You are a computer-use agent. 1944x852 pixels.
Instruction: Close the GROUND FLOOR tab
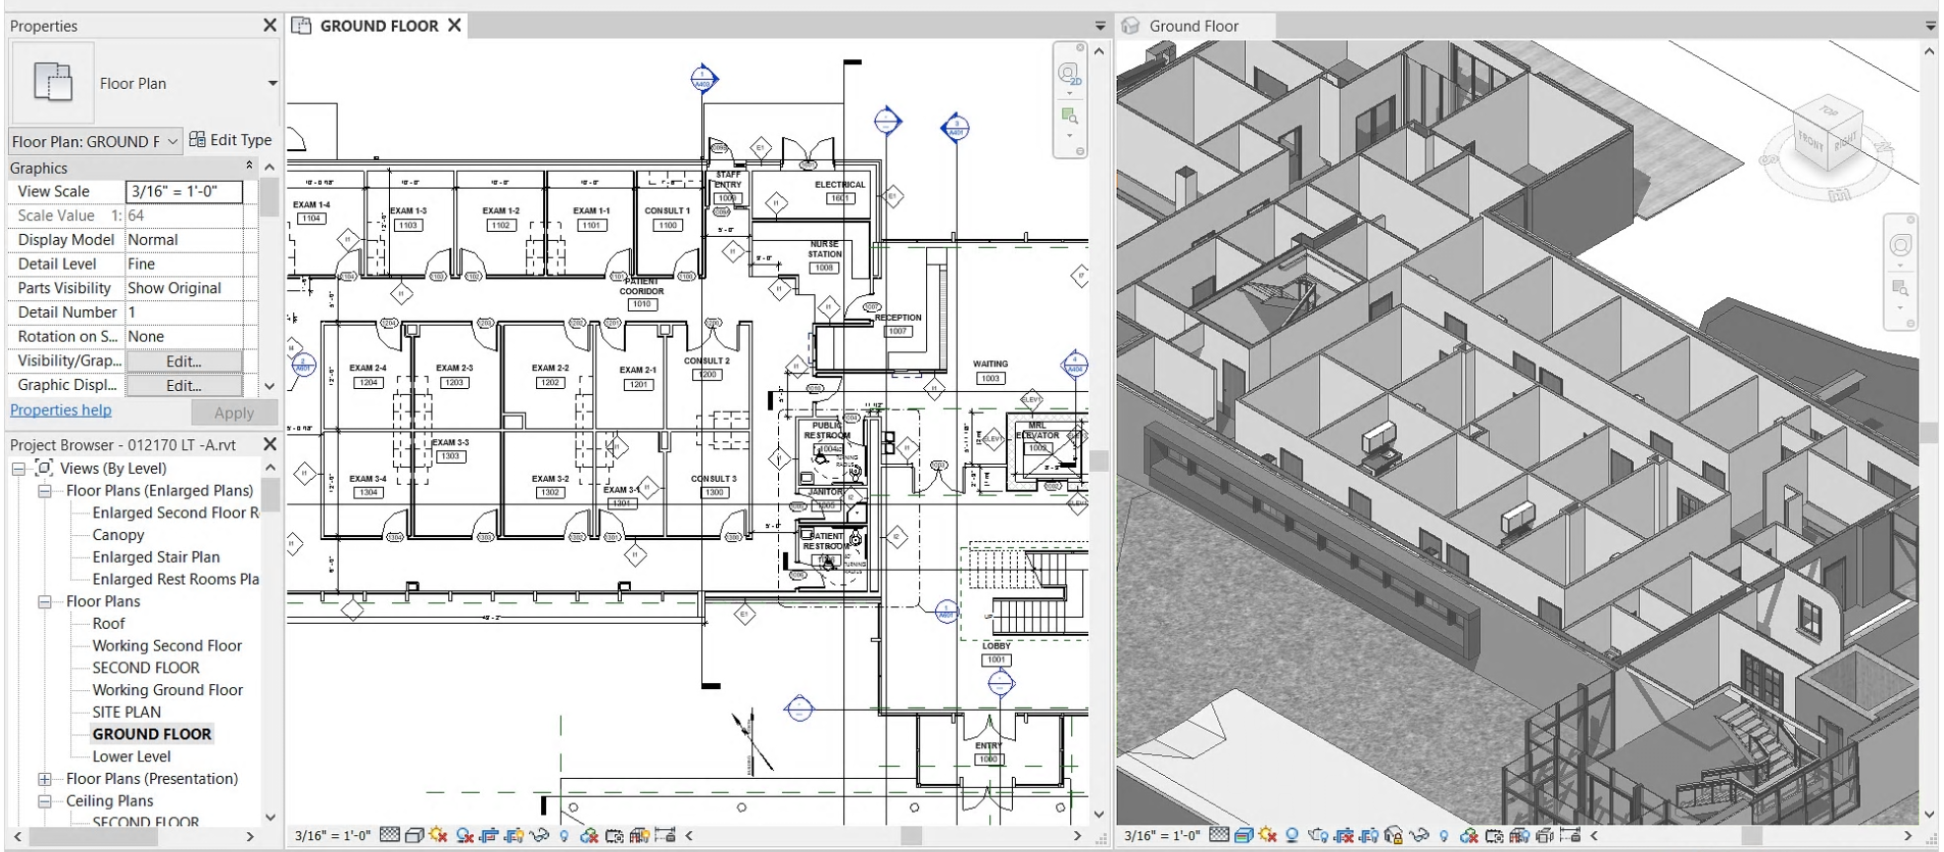455,26
